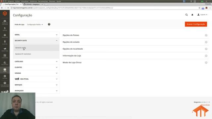Switch to the GitHub browser tab
The width and height of the screenshot is (212, 119).
pyautogui.click(x=33, y=4)
